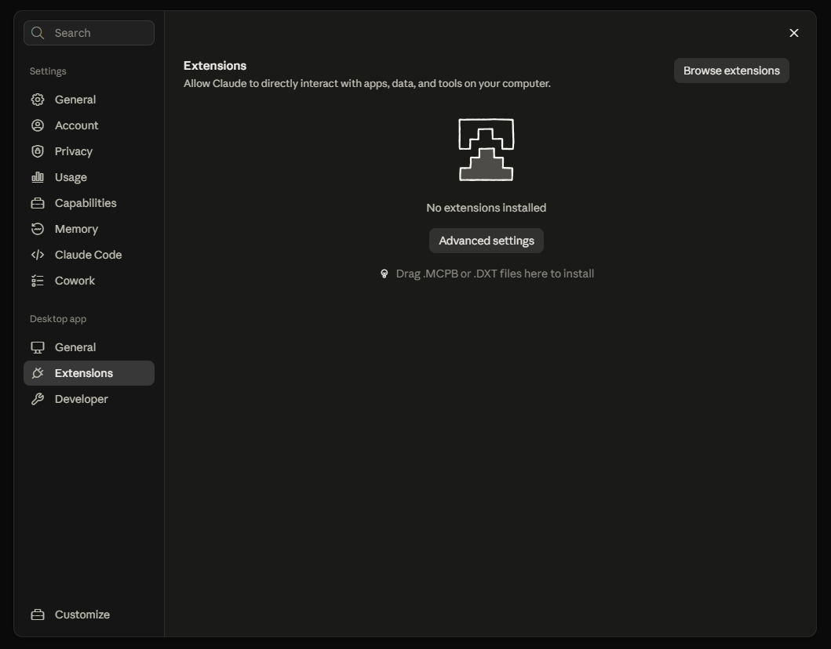This screenshot has height=649, width=831.
Task: Click the 'Desktop app' section label
Action: [58, 319]
